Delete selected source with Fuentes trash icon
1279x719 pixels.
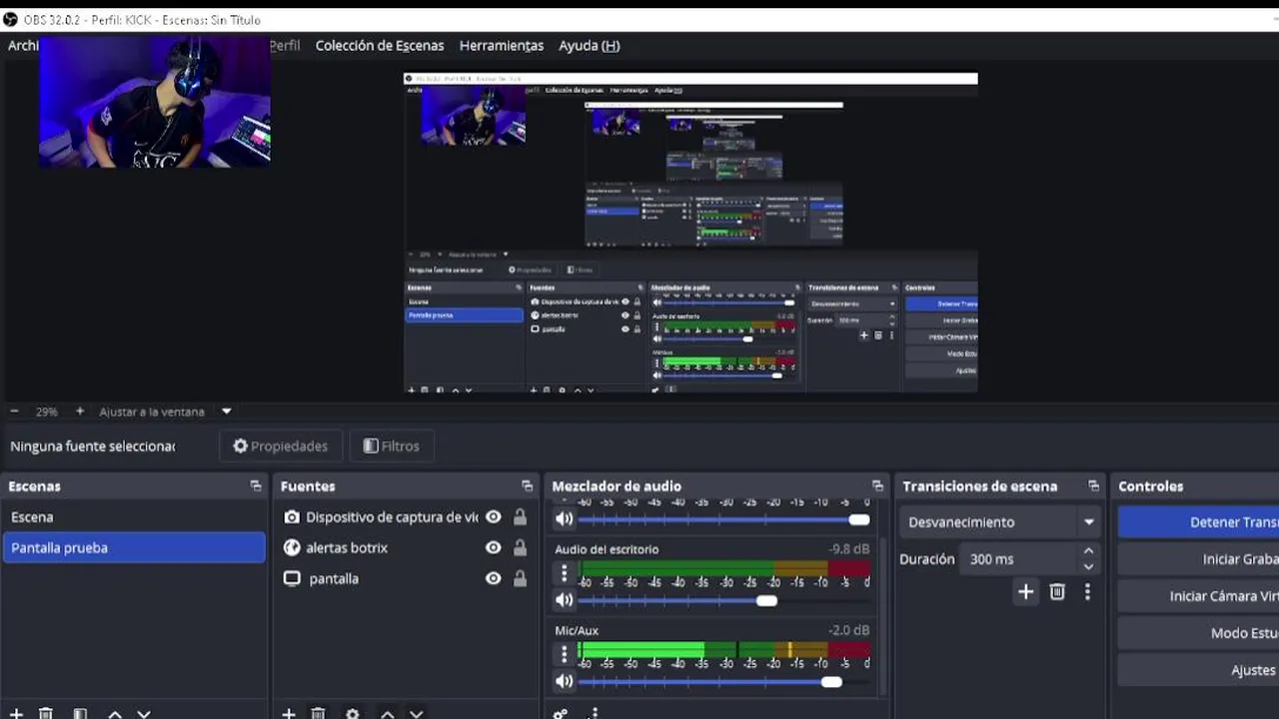coord(318,713)
